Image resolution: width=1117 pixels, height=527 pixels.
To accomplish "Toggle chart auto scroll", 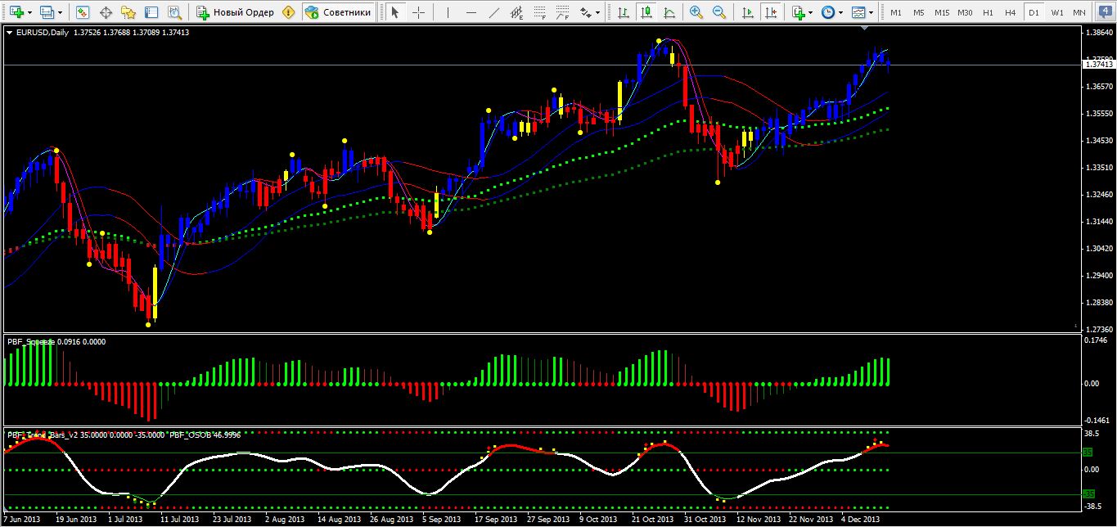I will (x=747, y=12).
